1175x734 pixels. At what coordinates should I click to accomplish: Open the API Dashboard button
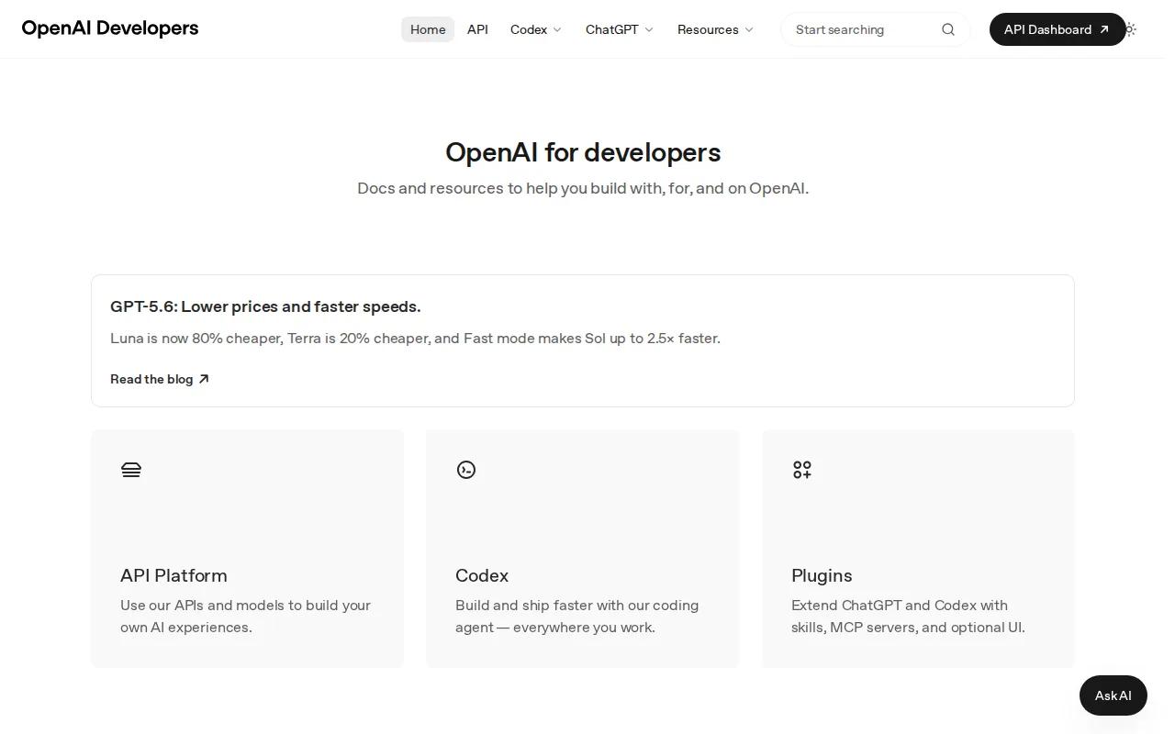pos(1057,29)
